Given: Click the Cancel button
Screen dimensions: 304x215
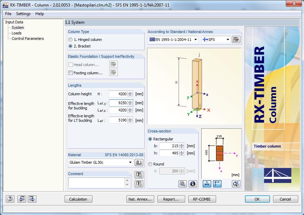Looking at the screenshot, I should pos(285,199).
